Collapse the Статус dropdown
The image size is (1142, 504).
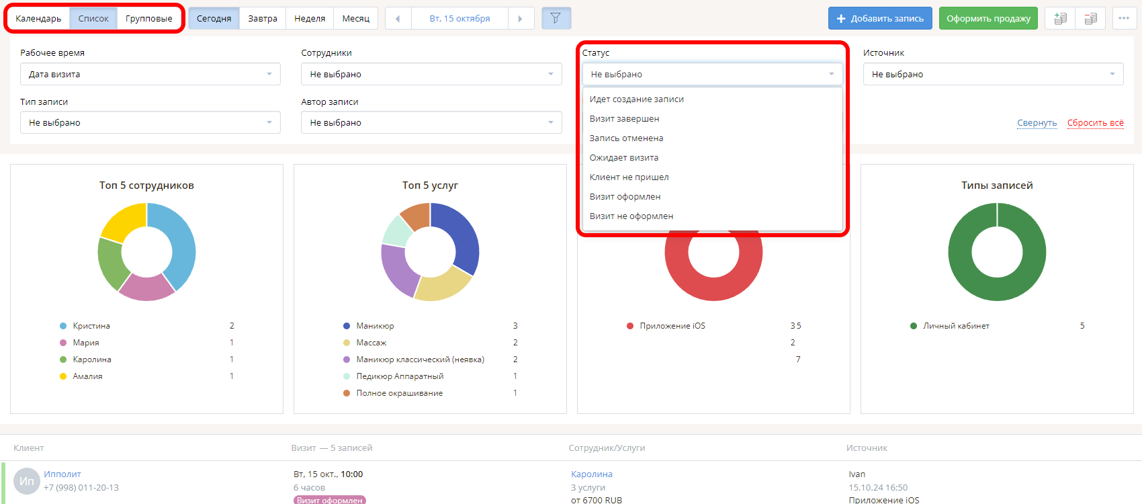pos(713,74)
